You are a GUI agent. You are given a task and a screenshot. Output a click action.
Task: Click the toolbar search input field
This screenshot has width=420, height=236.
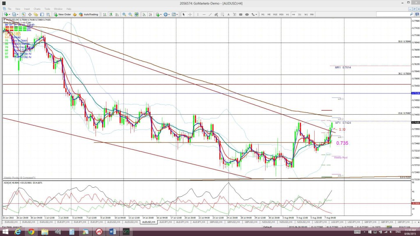[x=393, y=14]
